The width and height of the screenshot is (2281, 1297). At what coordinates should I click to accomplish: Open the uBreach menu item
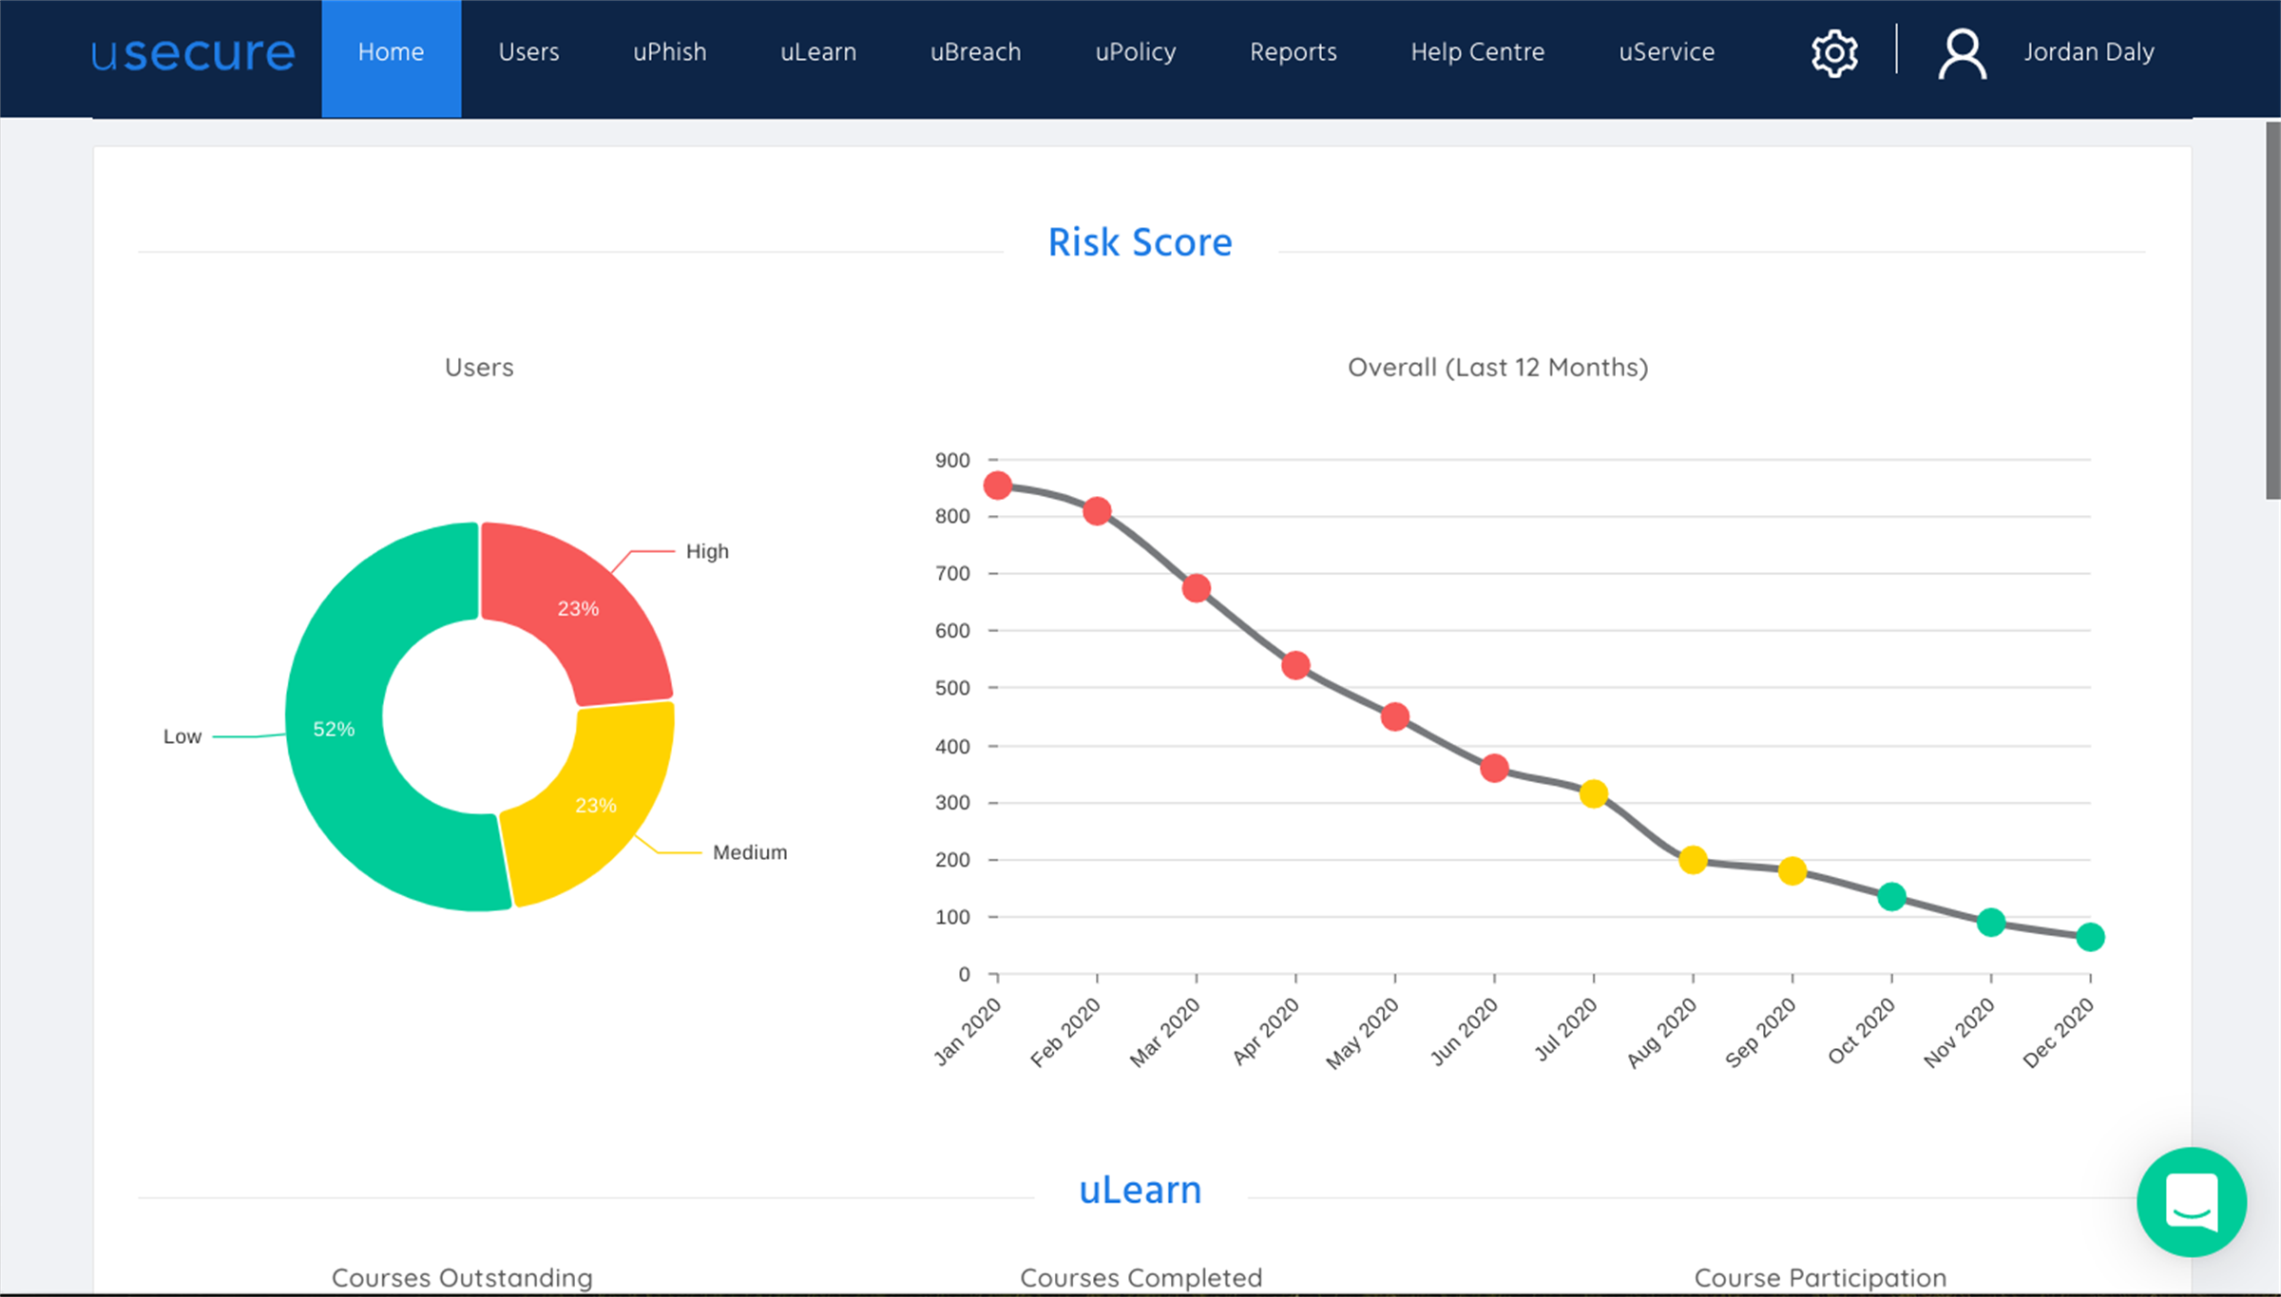976,52
